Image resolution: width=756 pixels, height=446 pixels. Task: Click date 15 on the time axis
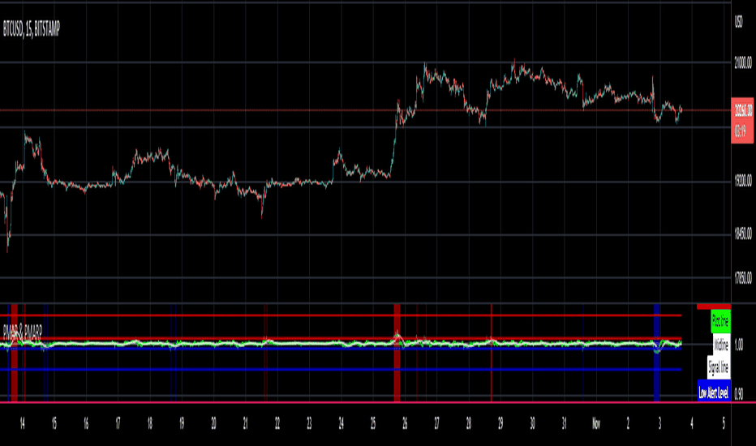pyautogui.click(x=54, y=423)
